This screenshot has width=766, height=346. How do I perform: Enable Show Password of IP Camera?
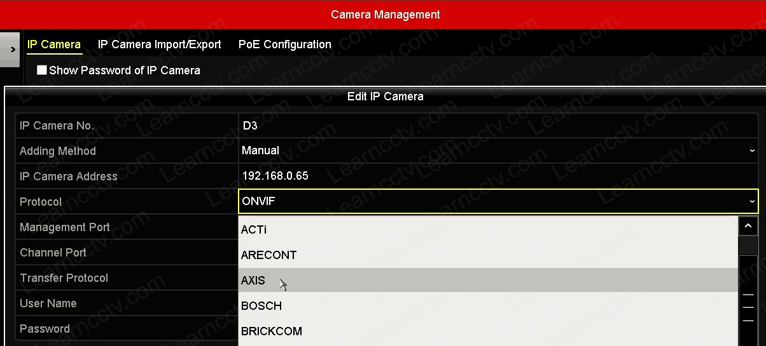tap(42, 70)
